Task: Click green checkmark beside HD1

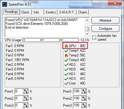Action: pyautogui.click(x=66, y=74)
